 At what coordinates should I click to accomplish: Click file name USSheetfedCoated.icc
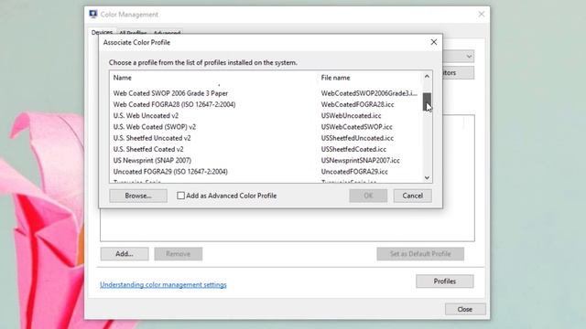coord(353,149)
